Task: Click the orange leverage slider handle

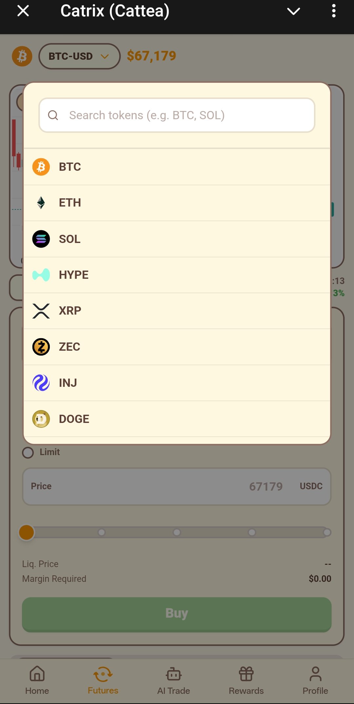Action: click(x=27, y=532)
